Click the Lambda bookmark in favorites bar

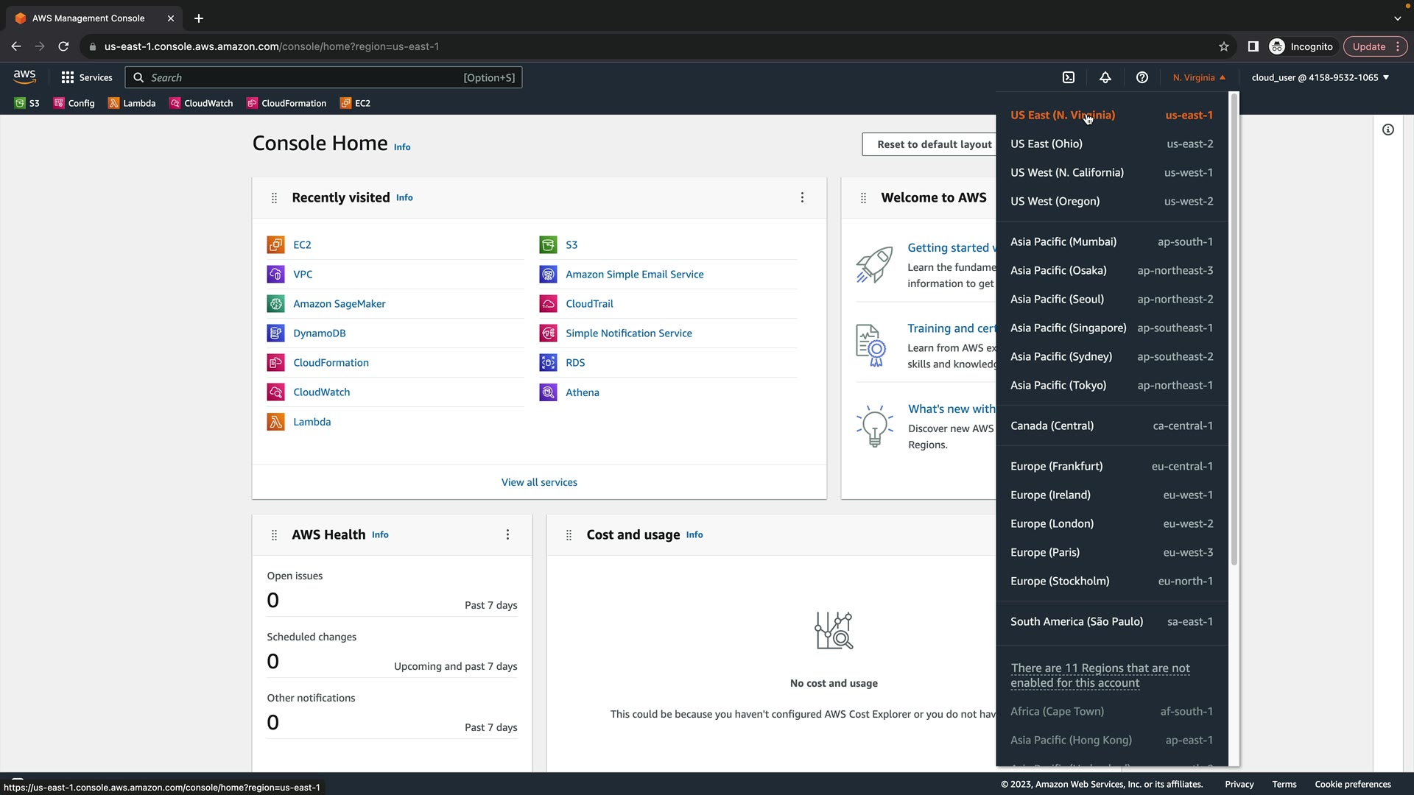(x=133, y=103)
